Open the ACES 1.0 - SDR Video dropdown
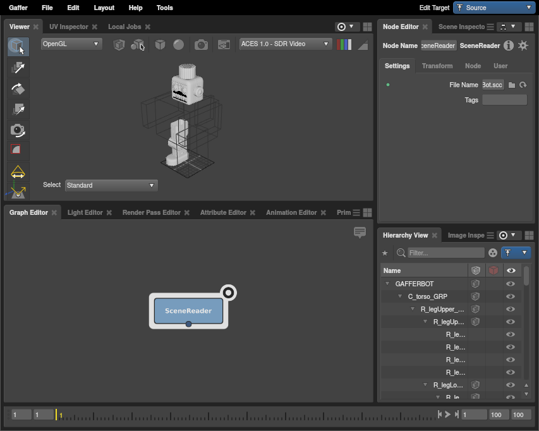Screen dimensions: 539x431 click(x=286, y=44)
